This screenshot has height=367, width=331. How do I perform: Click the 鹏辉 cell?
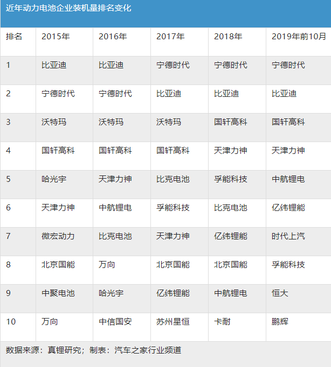(x=280, y=322)
